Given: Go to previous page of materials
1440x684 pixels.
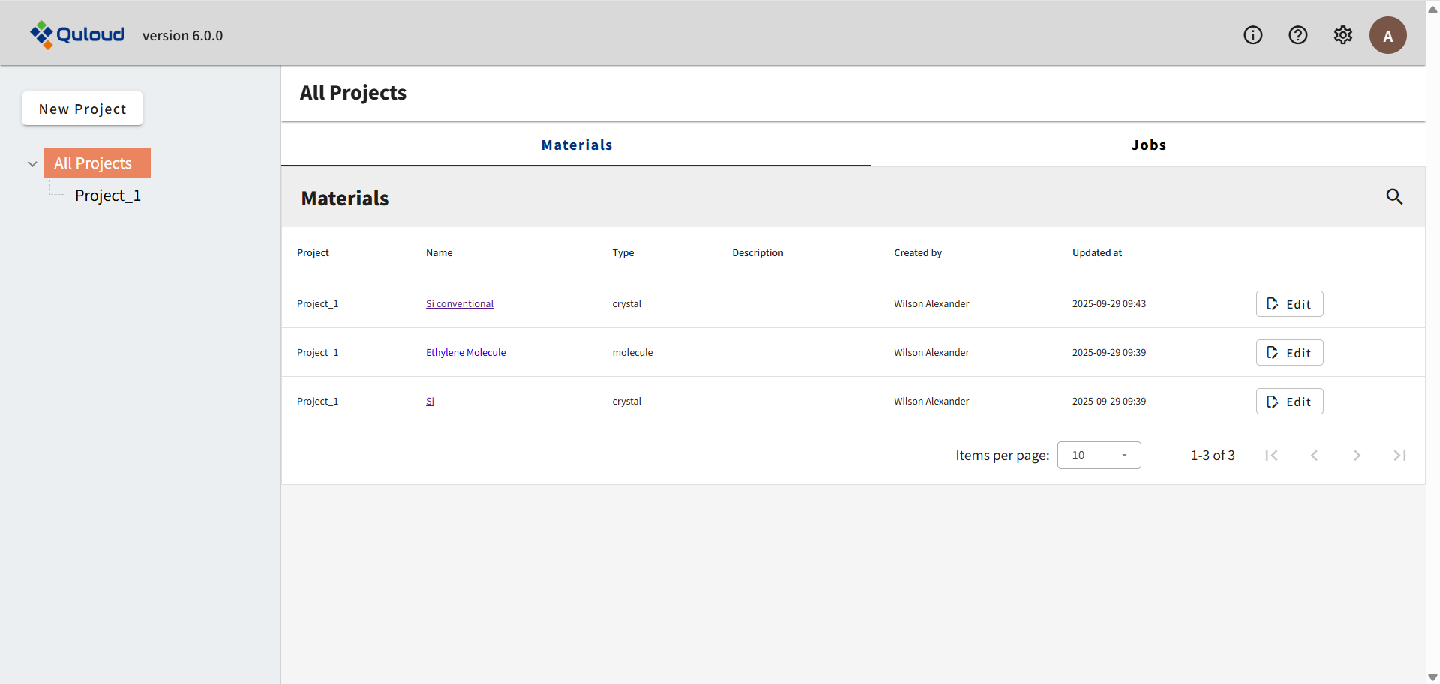Looking at the screenshot, I should click(x=1314, y=456).
